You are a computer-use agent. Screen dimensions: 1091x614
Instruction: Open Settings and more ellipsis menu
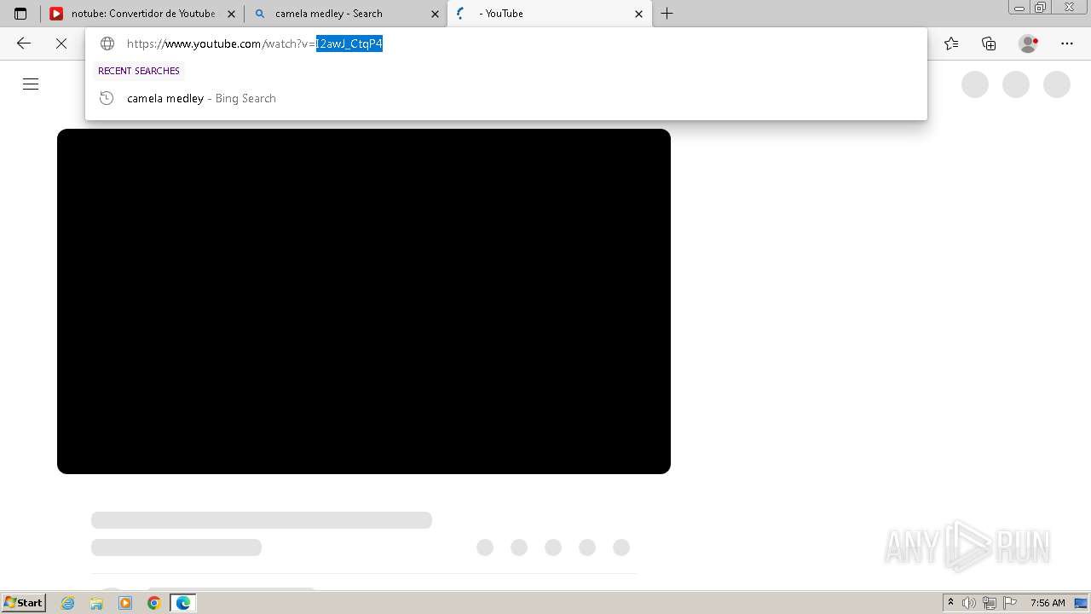tap(1067, 43)
